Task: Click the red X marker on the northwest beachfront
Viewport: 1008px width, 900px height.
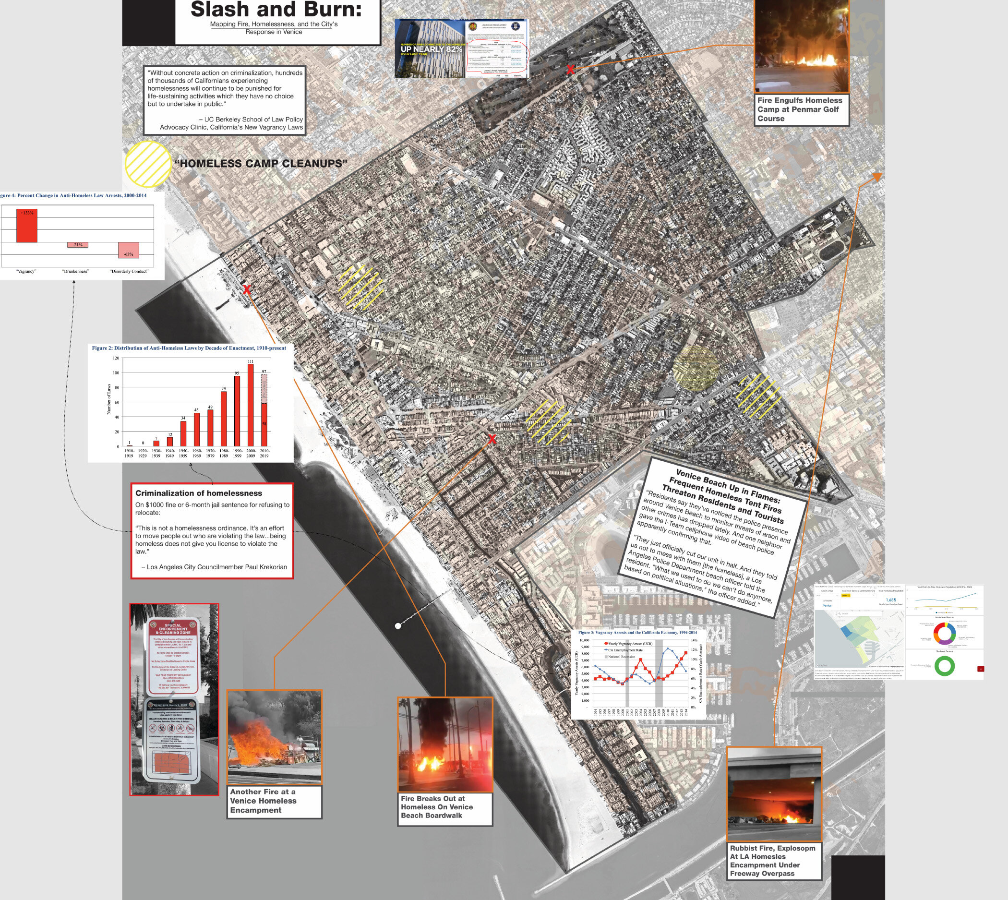Action: coord(246,290)
